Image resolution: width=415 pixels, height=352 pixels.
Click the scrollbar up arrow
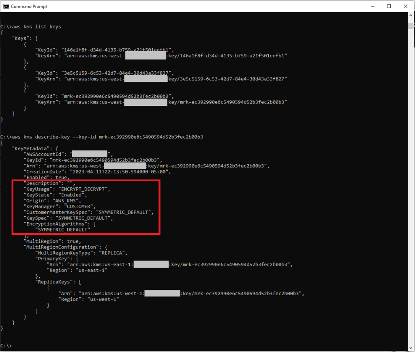point(411,15)
